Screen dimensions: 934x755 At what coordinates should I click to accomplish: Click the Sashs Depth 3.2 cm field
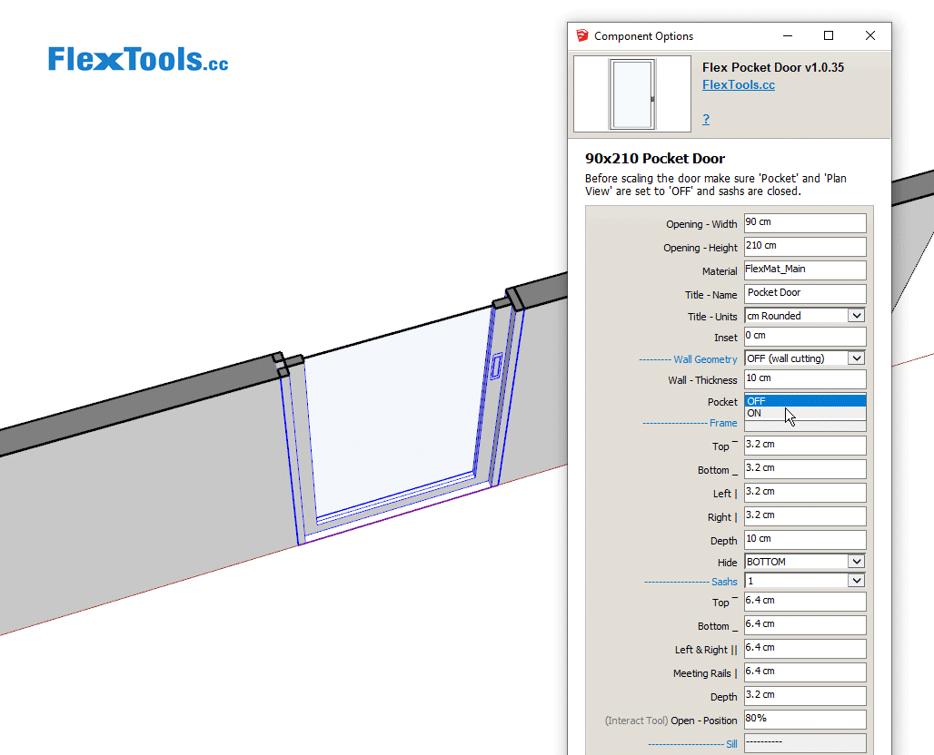click(x=805, y=695)
